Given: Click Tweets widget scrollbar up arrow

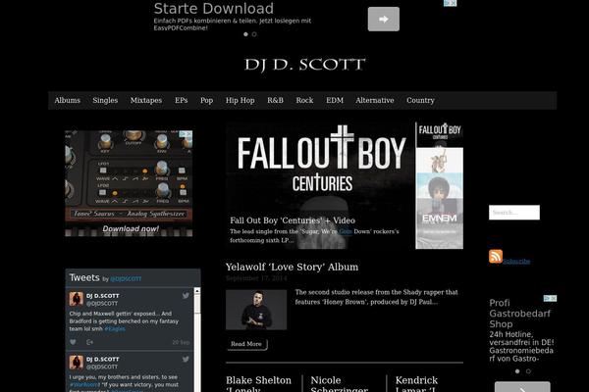Looking at the screenshot, I should click(197, 291).
